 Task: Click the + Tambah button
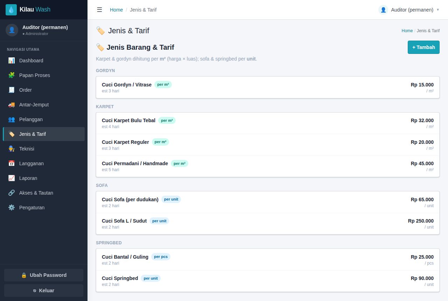click(x=423, y=47)
